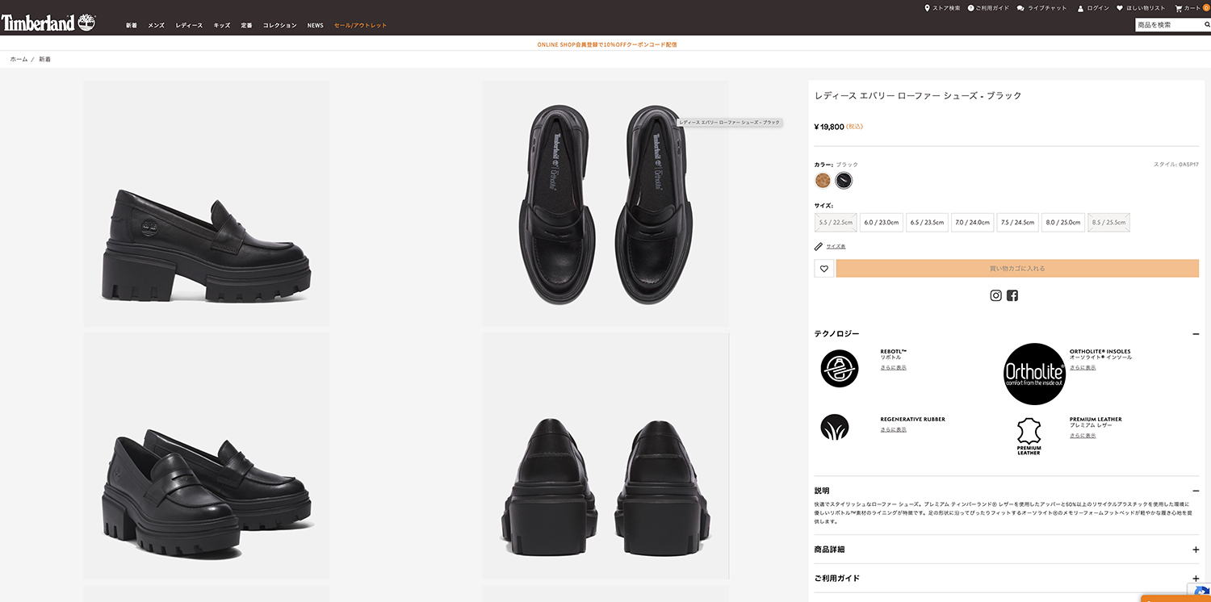
Task: Open the メンズ navigation menu
Action: [x=156, y=25]
